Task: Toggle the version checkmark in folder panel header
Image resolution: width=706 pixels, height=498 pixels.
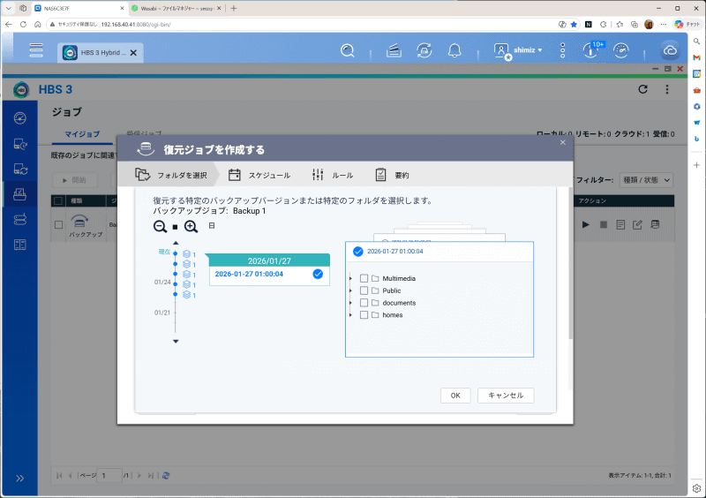Action: click(358, 251)
